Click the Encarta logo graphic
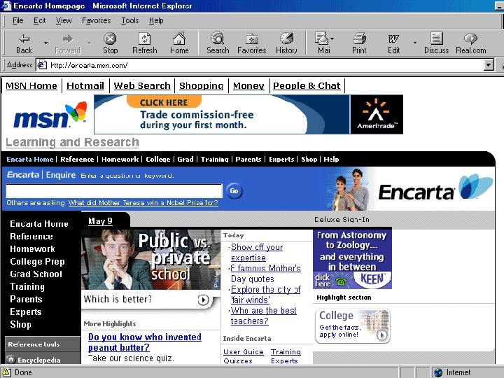Viewport: 504px width, 378px height. pyautogui.click(x=435, y=188)
